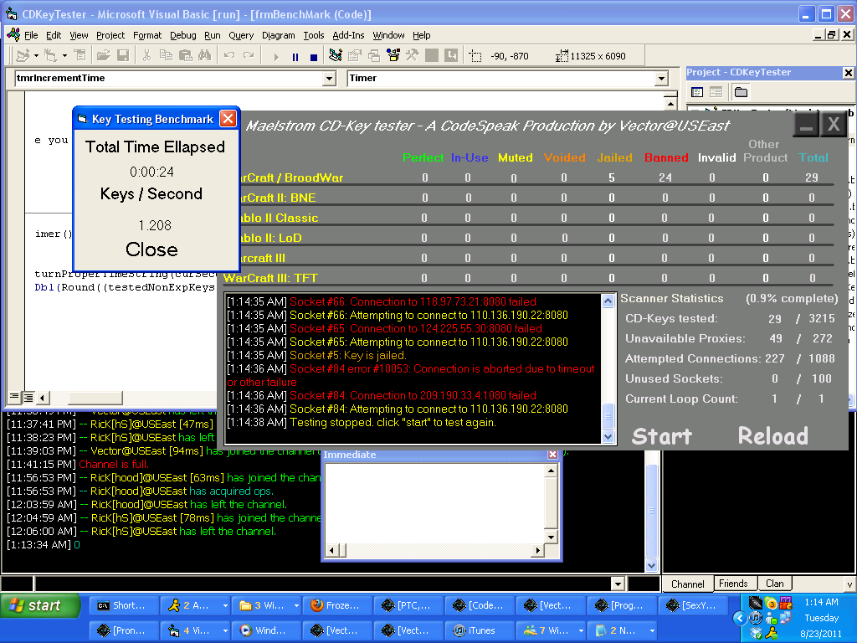The height and width of the screenshot is (643, 857).
Task: Expand the 4 Vi... taskbar group
Action: (225, 631)
